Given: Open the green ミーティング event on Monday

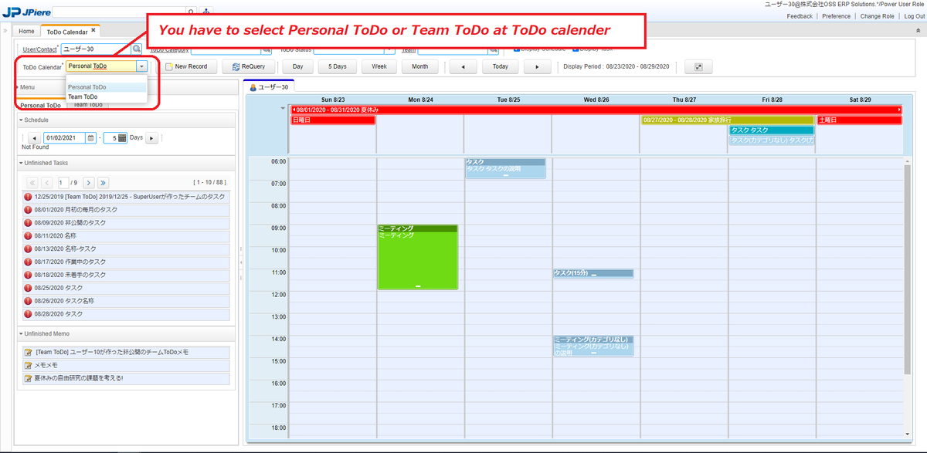Looking at the screenshot, I should [417, 259].
